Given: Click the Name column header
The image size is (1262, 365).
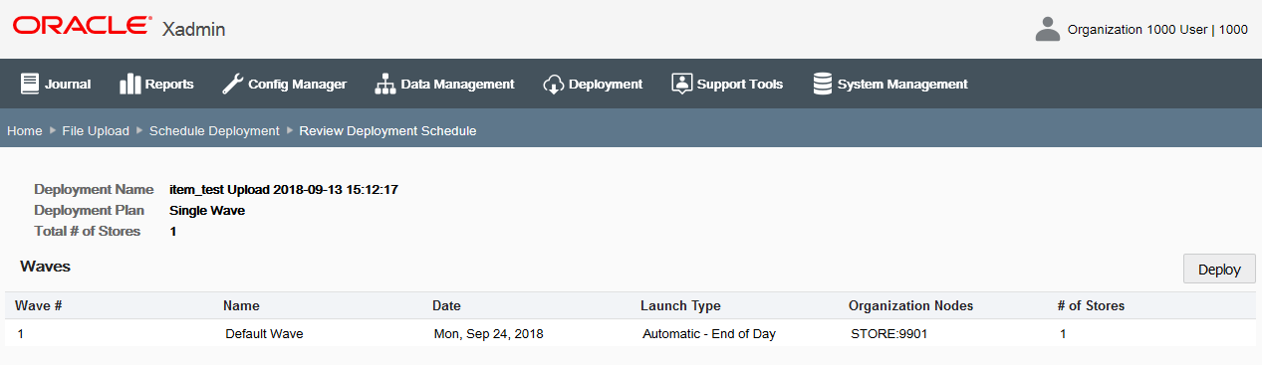Looking at the screenshot, I should point(241,305).
